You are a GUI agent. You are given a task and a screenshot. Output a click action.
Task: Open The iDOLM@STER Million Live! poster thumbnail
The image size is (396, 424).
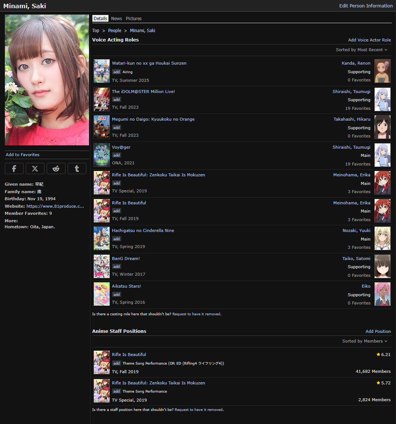tap(101, 99)
